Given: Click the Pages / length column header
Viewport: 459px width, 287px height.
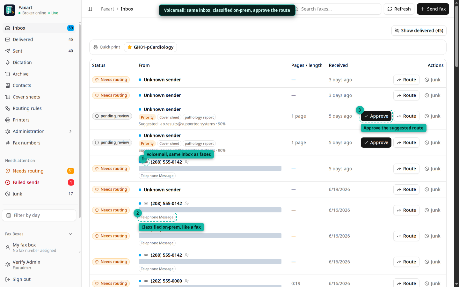Looking at the screenshot, I should pos(307,65).
